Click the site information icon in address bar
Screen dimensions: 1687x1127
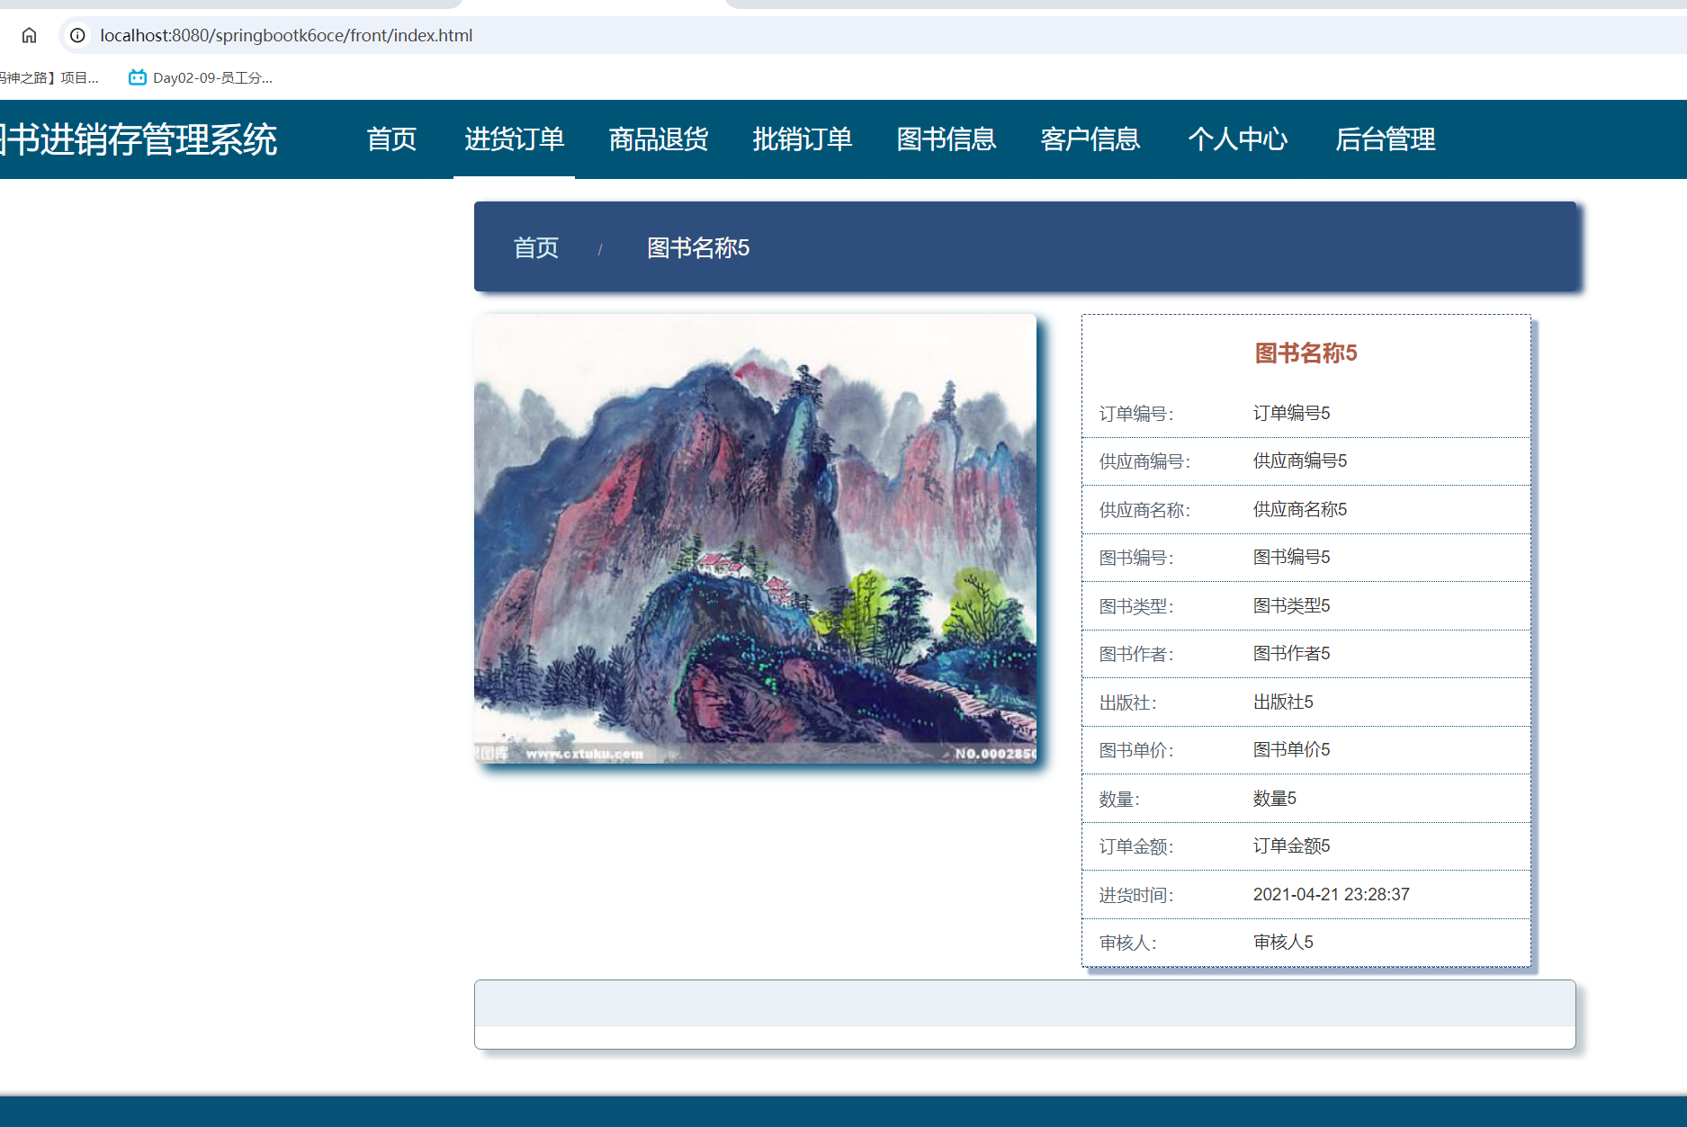tap(77, 36)
